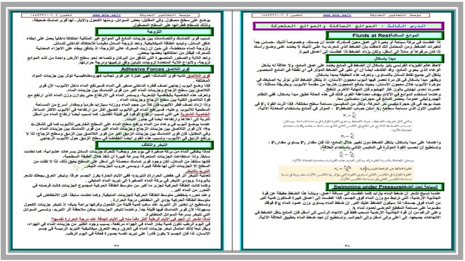This screenshot has width=465, height=261.
Task: Click the 'Fluids at Rest الموائع الساكنة' heading
Action: click(384, 36)
